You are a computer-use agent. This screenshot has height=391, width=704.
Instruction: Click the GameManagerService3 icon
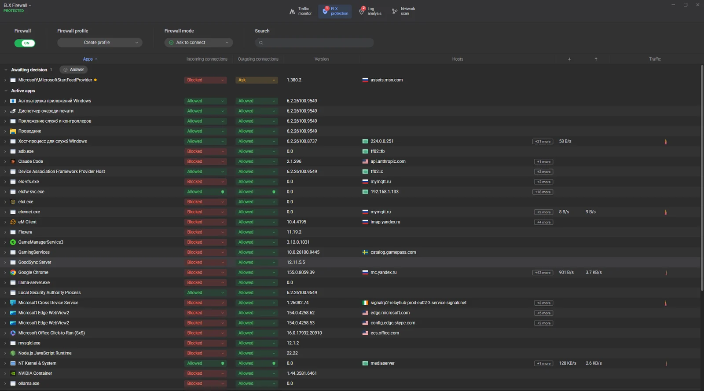click(x=13, y=242)
